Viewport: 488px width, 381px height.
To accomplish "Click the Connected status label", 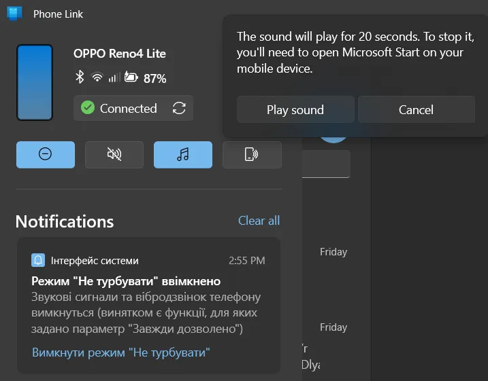I will point(128,109).
